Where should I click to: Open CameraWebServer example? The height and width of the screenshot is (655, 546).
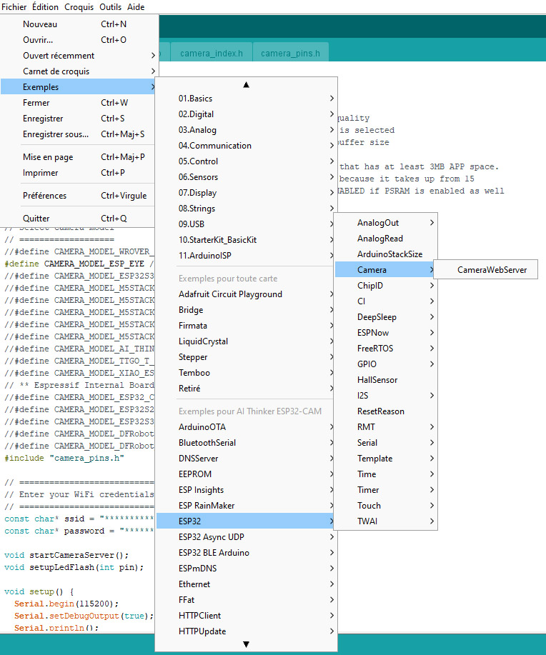point(486,270)
